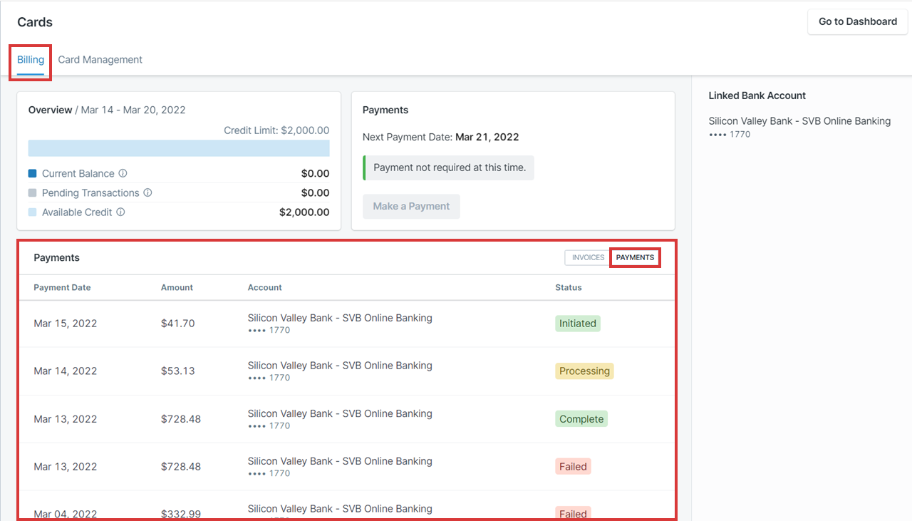Click info icon next to Current Balance
The height and width of the screenshot is (521, 912).
coord(123,173)
